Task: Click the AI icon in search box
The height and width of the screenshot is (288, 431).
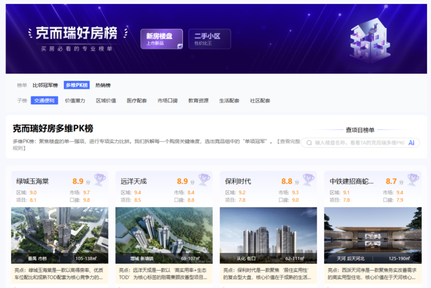Action: tap(411, 142)
